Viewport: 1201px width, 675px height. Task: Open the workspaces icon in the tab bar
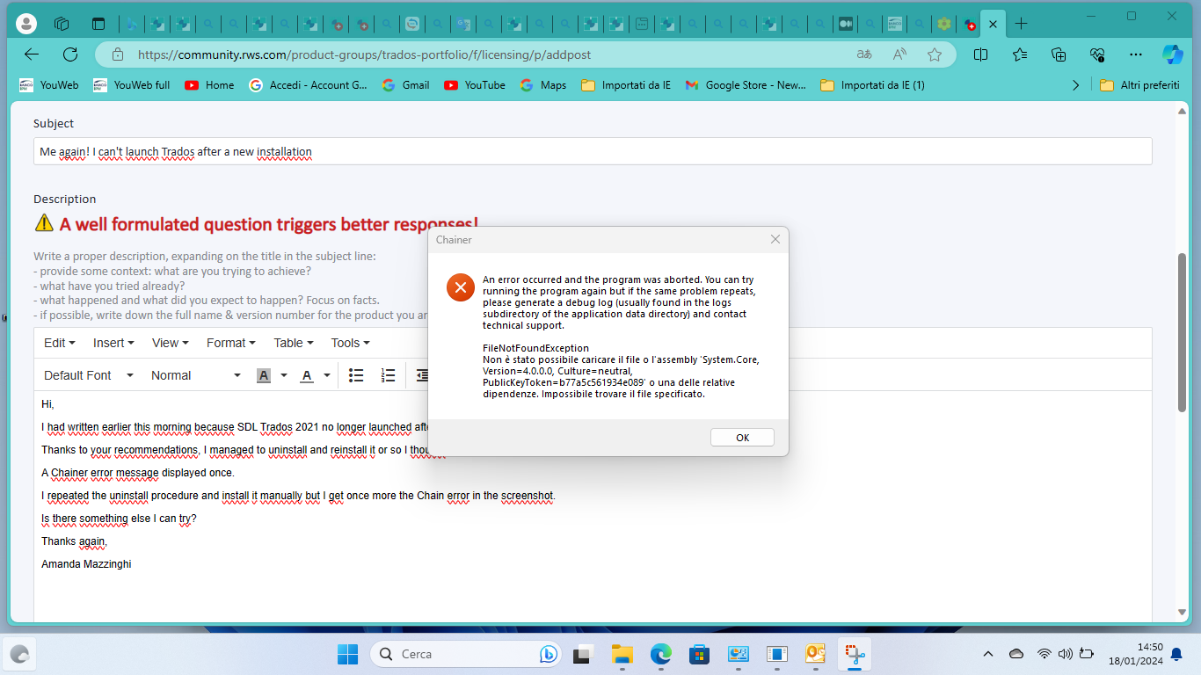point(62,24)
